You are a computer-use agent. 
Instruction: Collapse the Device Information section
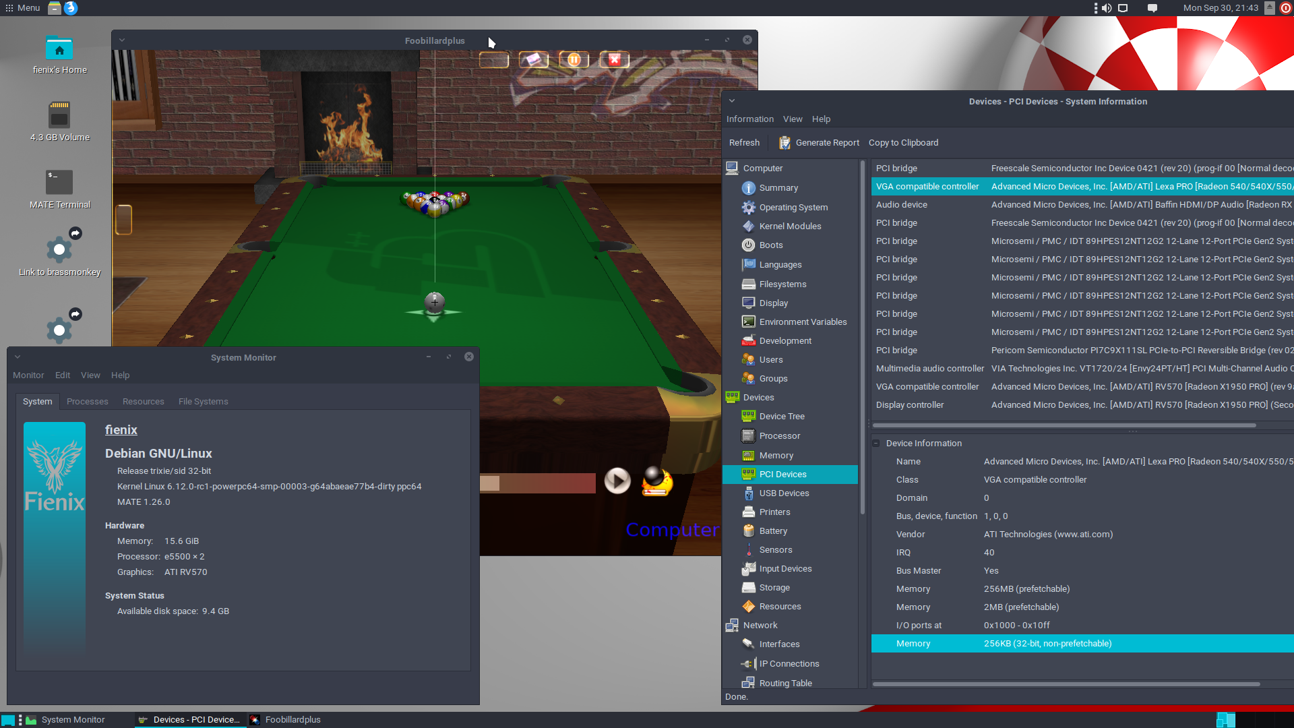pyautogui.click(x=876, y=444)
